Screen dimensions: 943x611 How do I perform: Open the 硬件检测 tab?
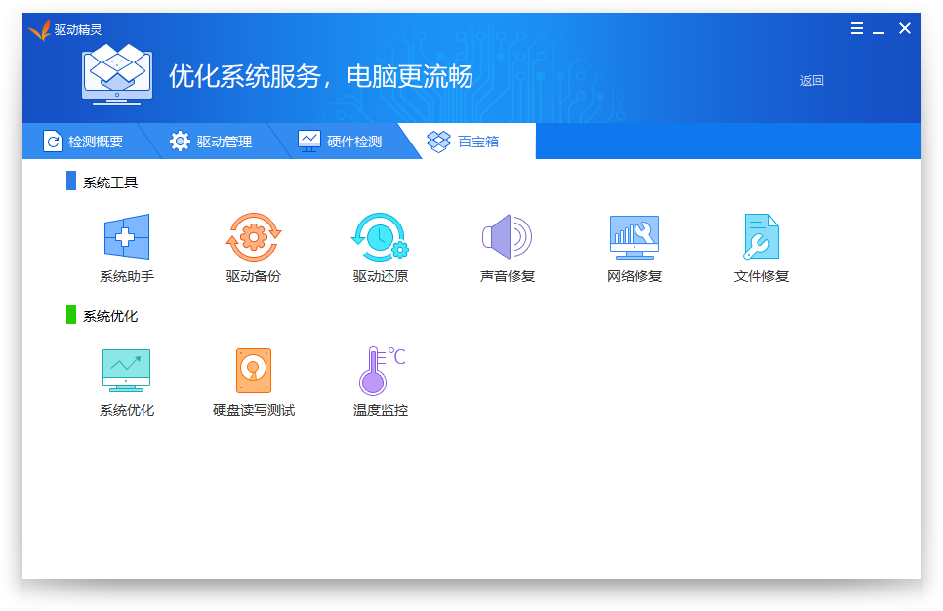[x=341, y=142]
